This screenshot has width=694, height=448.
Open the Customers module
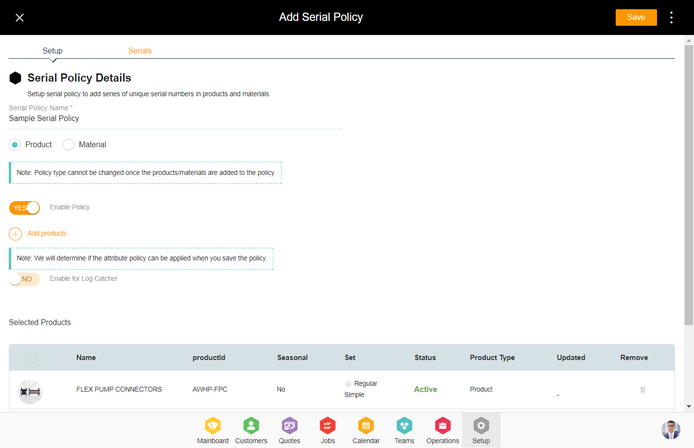(251, 431)
